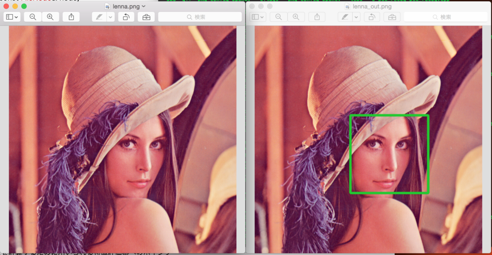The width and height of the screenshot is (492, 255).
Task: Rotate lenna_out.png image
Action: 372,17
